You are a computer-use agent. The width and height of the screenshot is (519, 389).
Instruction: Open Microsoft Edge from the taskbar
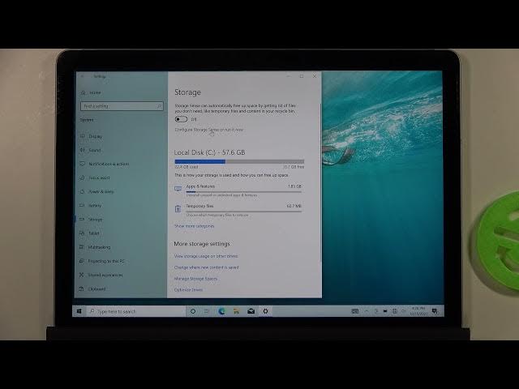coord(222,311)
